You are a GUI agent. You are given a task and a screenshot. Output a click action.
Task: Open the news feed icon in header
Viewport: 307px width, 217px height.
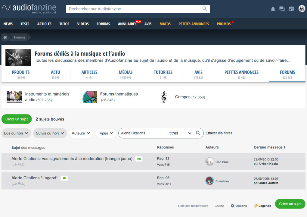tap(292, 9)
